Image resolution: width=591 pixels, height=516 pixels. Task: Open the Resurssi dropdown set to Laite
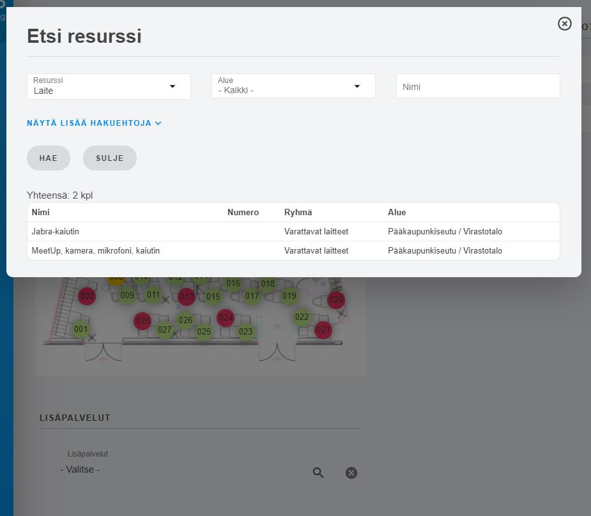pos(109,86)
